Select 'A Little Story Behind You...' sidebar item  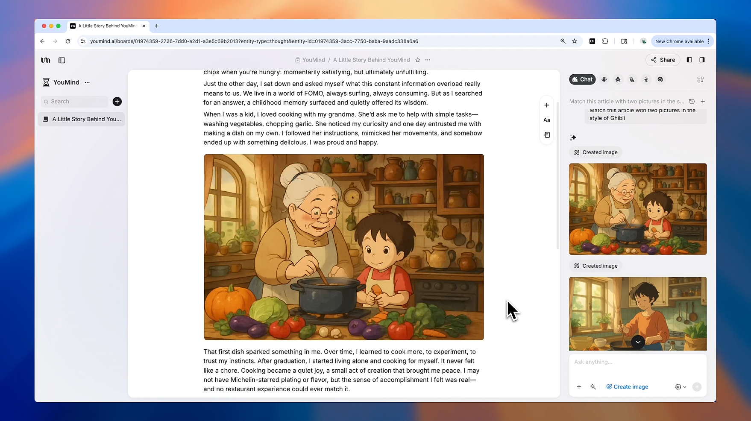point(81,119)
